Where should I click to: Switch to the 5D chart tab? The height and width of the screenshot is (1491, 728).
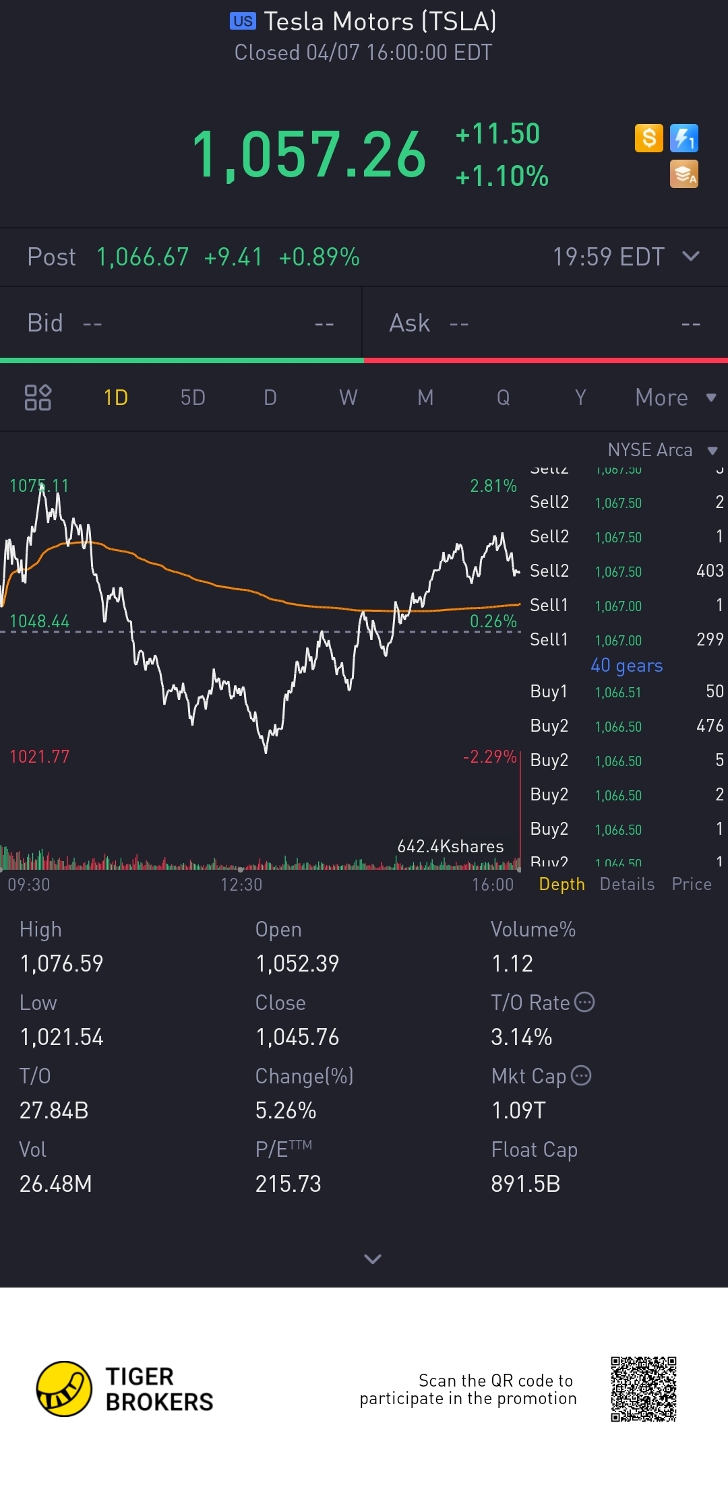(193, 398)
